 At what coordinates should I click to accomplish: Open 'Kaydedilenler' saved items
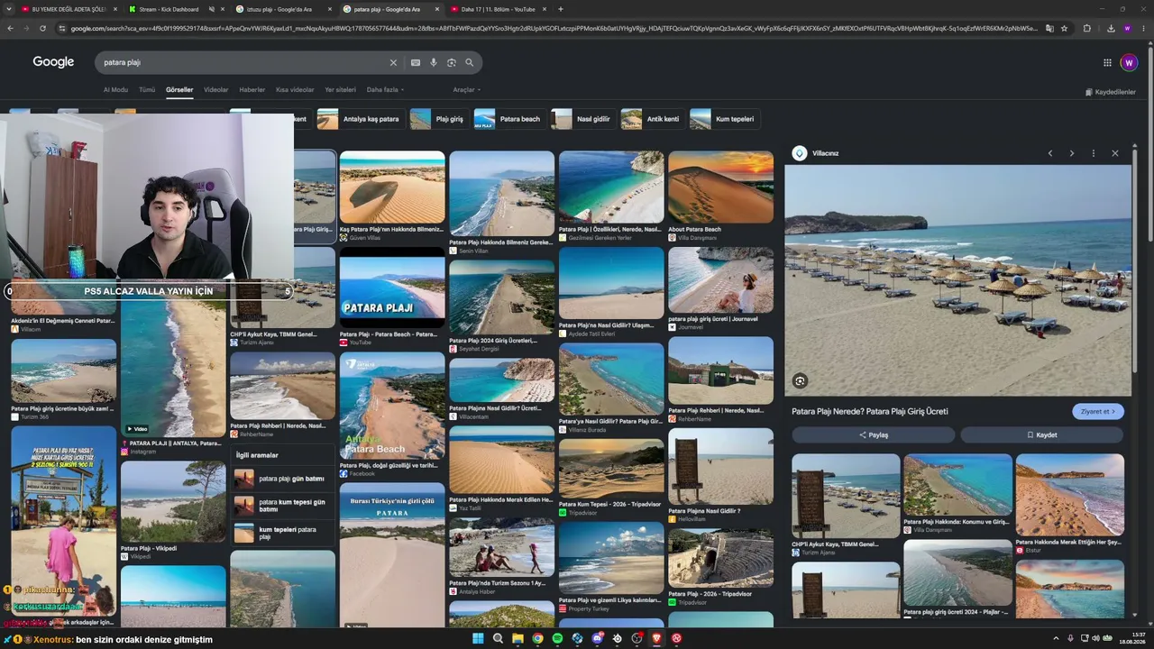point(1111,92)
